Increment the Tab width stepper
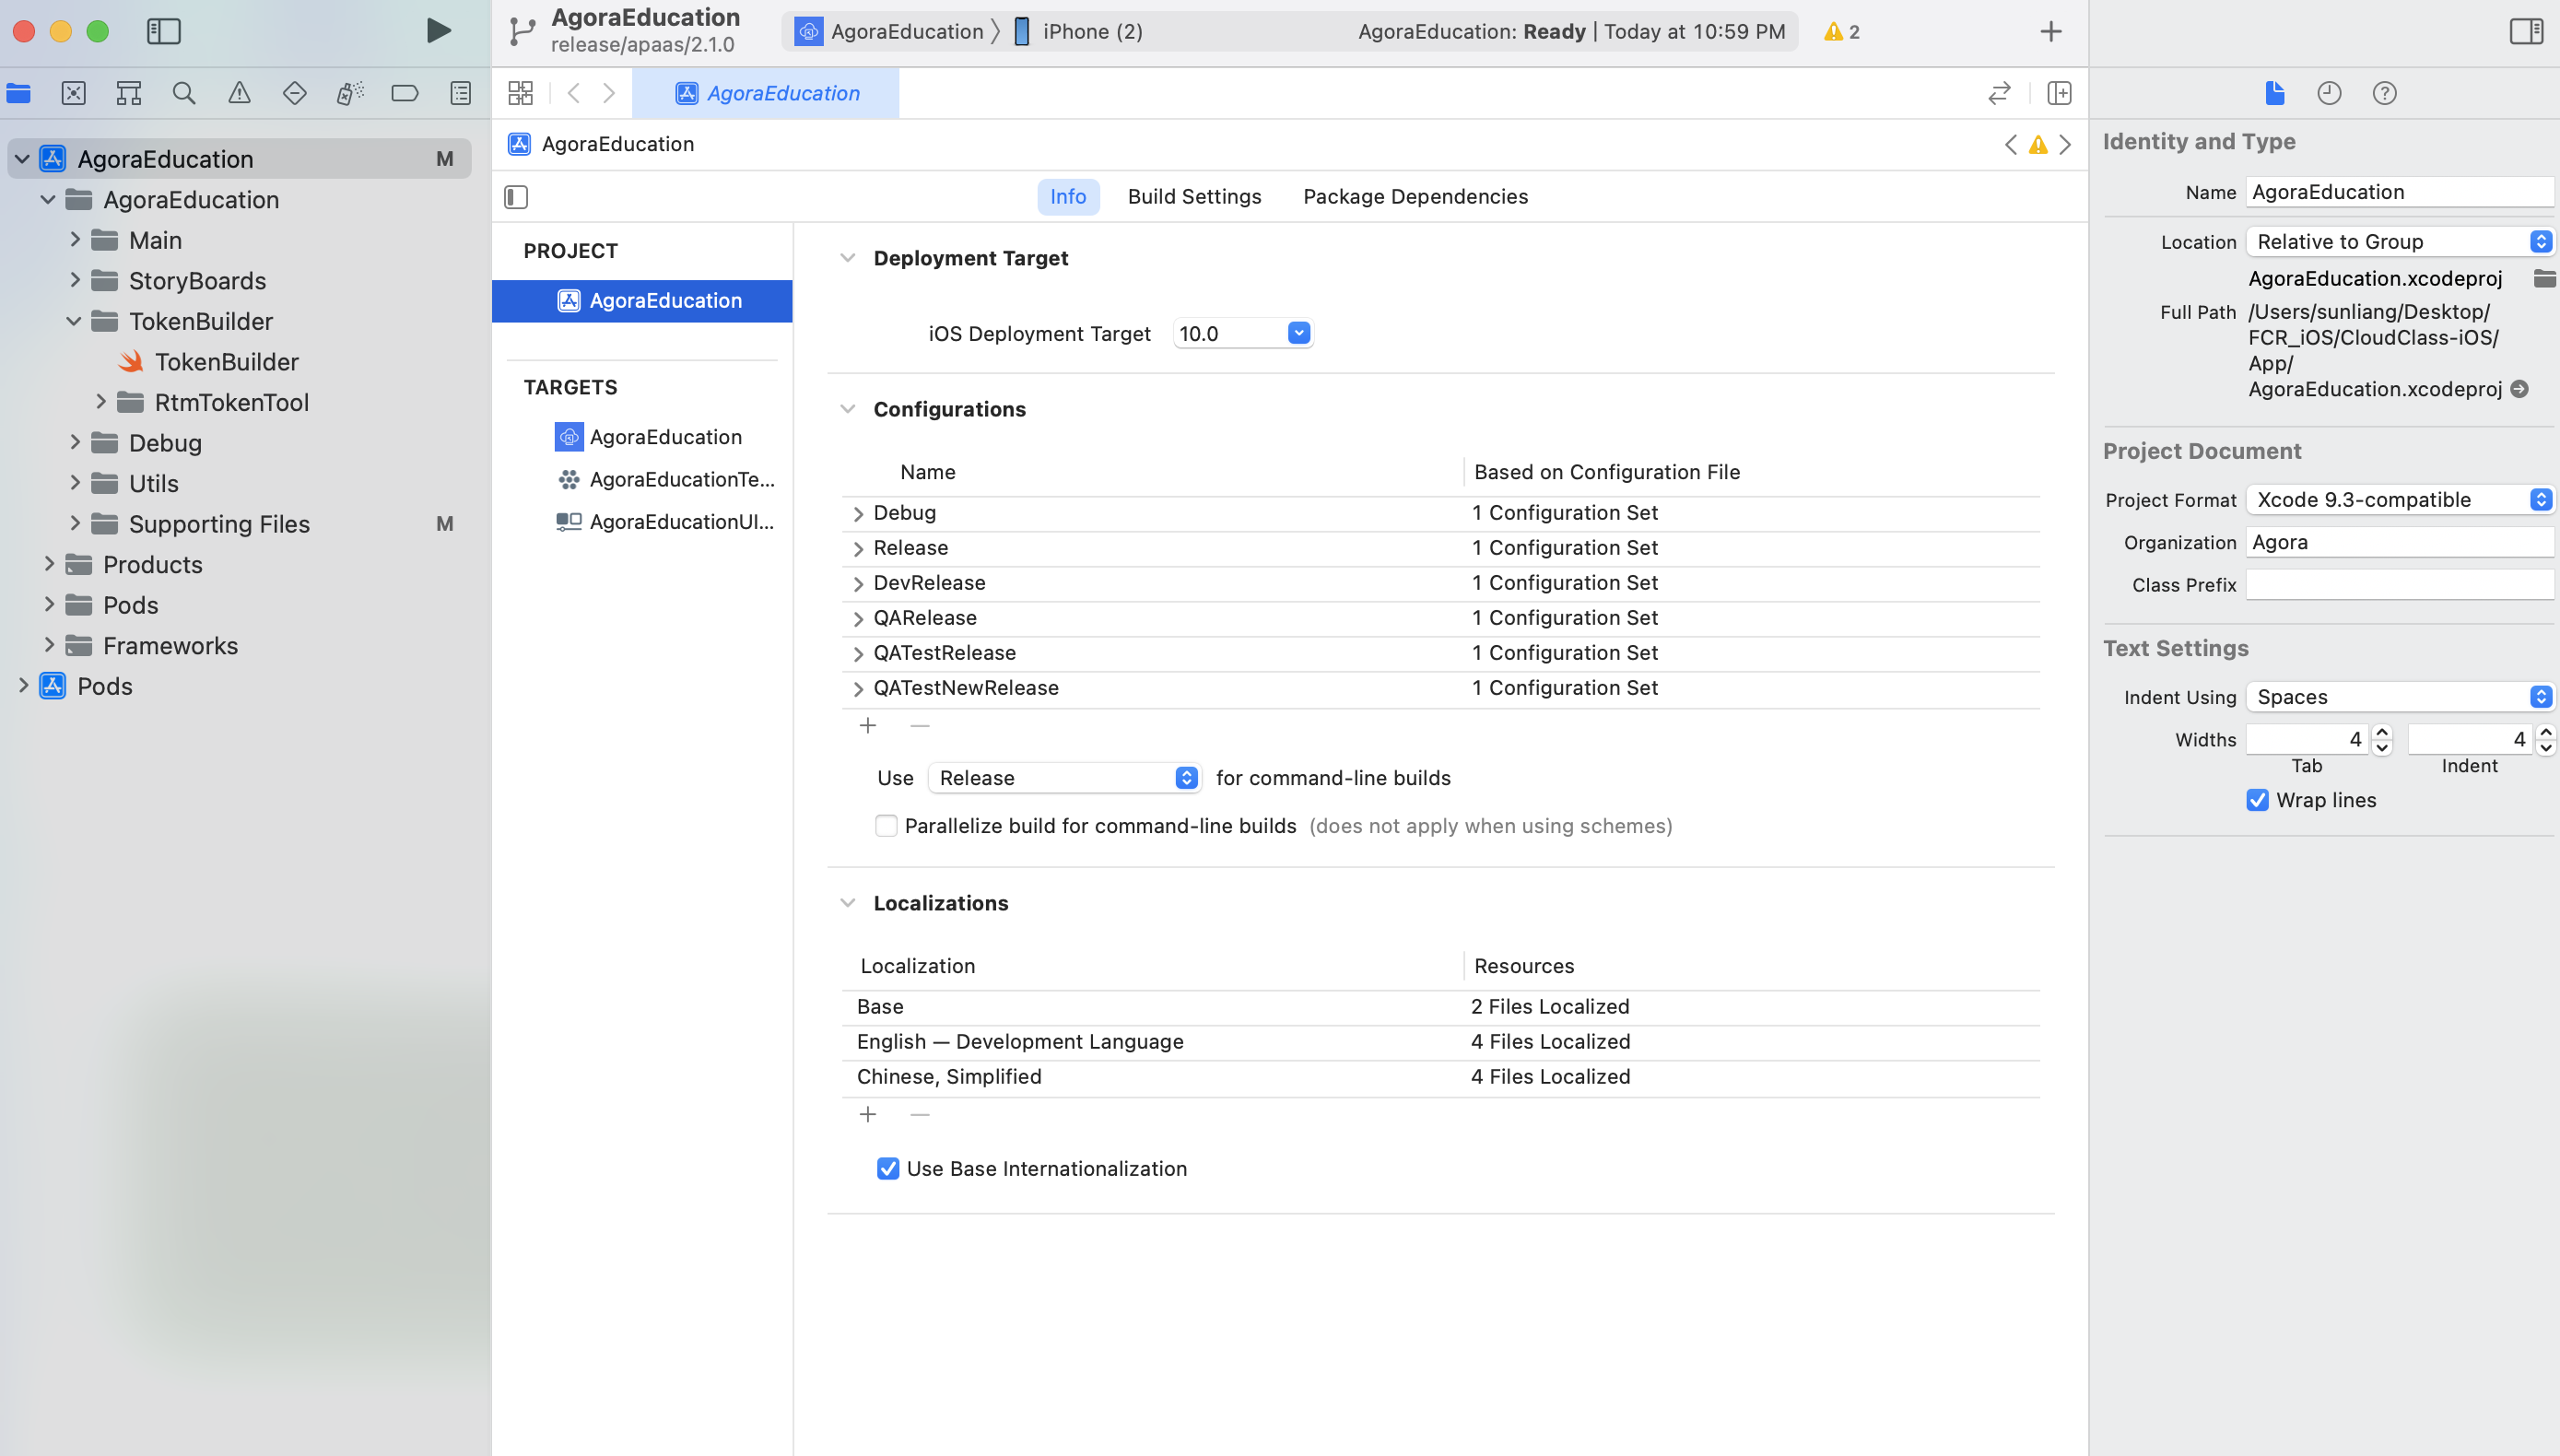Screen dimensions: 2560x1456 2382,732
